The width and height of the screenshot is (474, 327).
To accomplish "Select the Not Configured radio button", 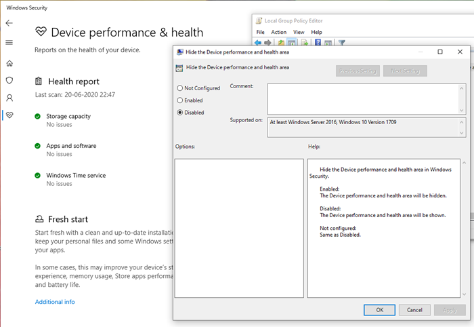I will click(x=180, y=88).
